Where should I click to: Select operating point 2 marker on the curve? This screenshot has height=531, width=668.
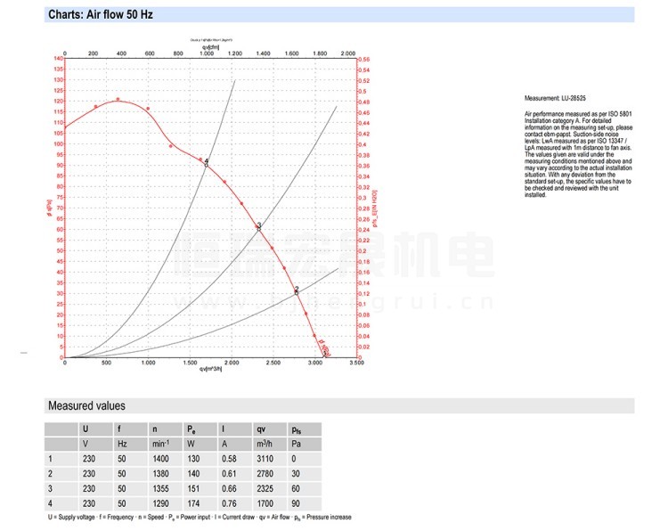(x=297, y=290)
